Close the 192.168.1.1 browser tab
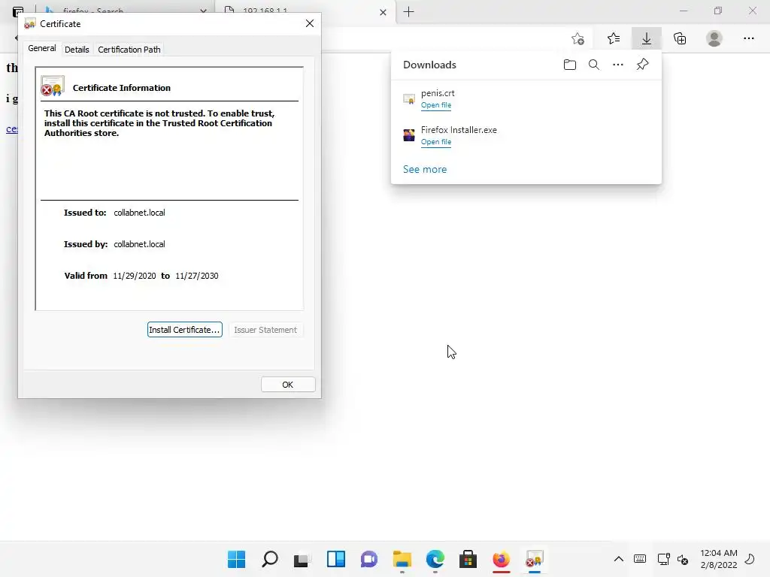The height and width of the screenshot is (577, 770). [383, 12]
